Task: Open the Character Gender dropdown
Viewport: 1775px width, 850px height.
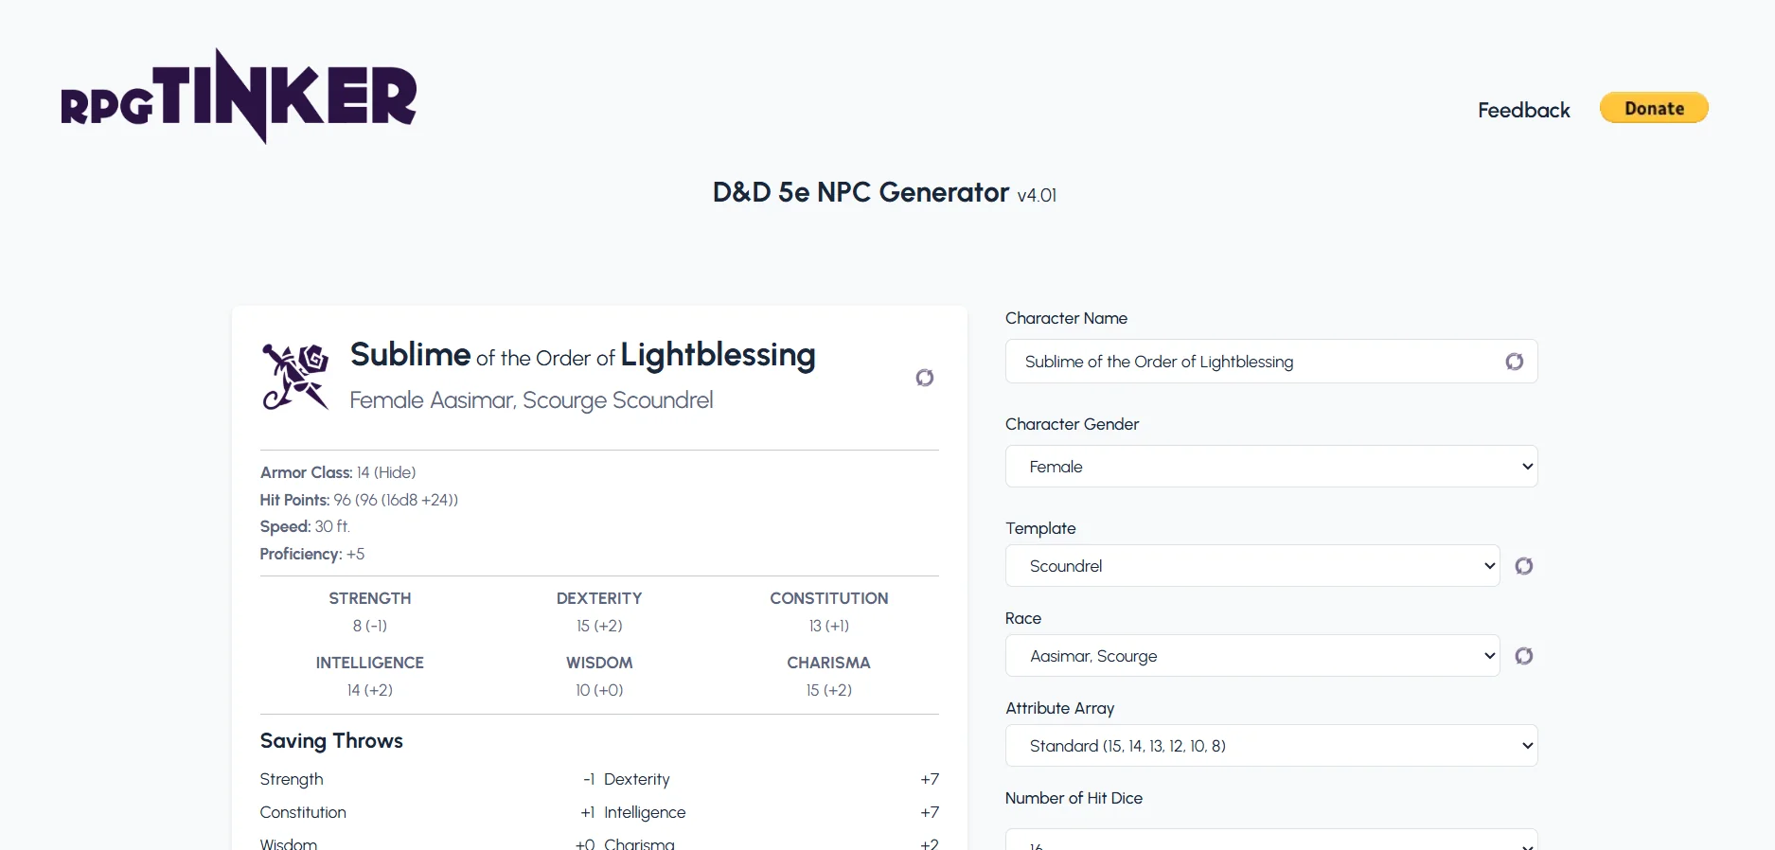Action: click(1270, 467)
